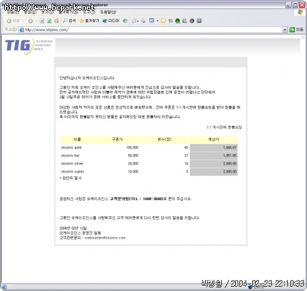The width and height of the screenshot is (307, 291).
Task: Click the okjoins super row name
Action: tap(72, 171)
